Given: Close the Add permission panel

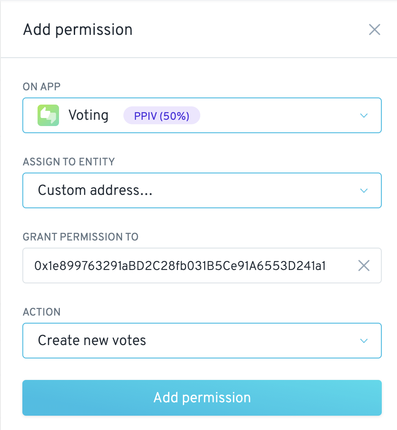Looking at the screenshot, I should [x=374, y=30].
